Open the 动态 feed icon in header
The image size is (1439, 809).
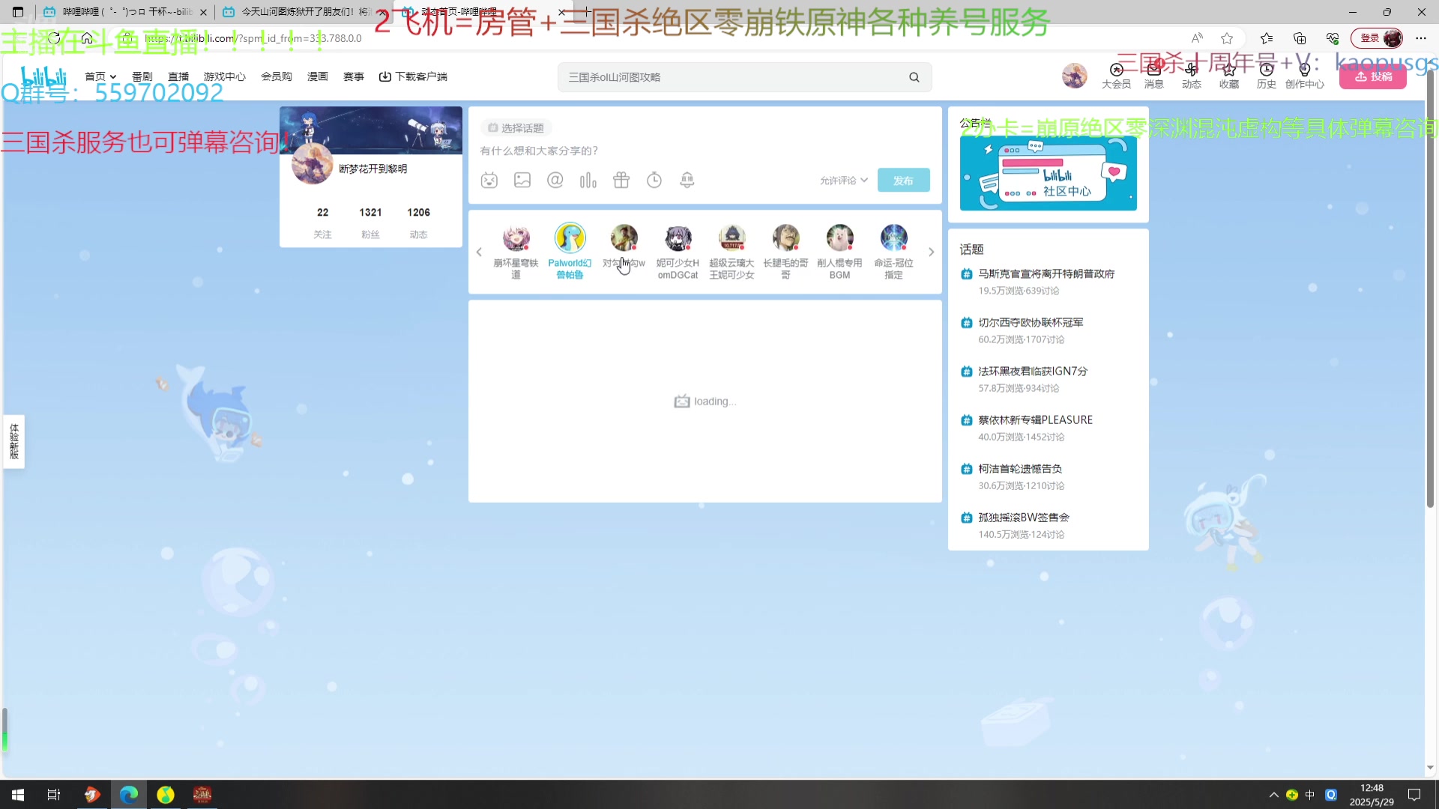click(1192, 76)
